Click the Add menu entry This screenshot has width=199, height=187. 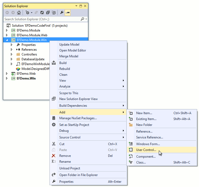[x=88, y=112]
